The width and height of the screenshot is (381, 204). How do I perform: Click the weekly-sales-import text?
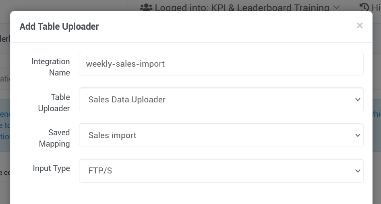(x=125, y=64)
